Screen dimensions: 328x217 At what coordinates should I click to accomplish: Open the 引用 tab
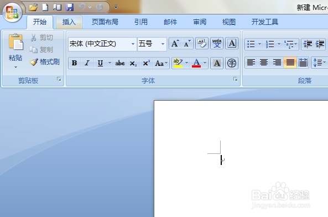141,22
